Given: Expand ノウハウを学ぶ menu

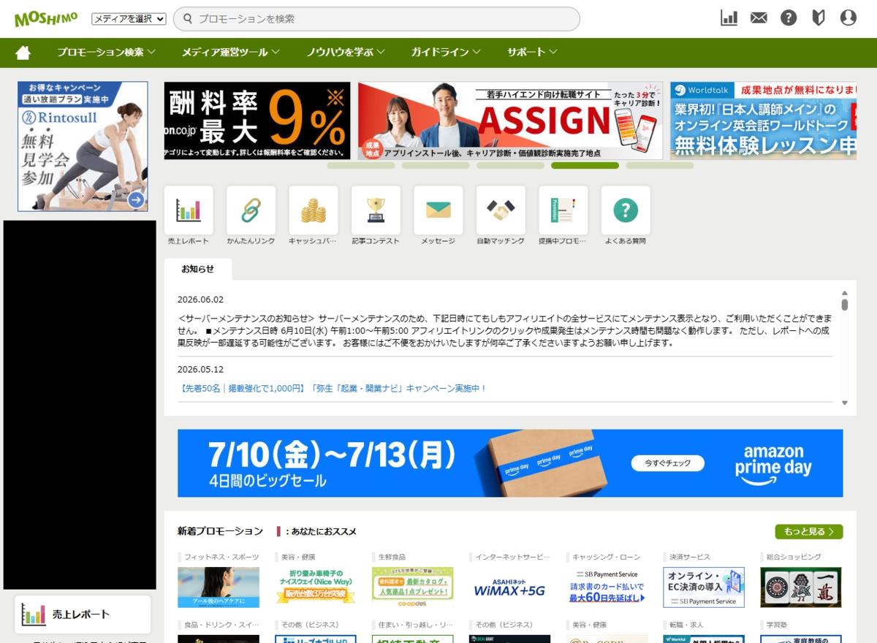Looking at the screenshot, I should point(346,53).
